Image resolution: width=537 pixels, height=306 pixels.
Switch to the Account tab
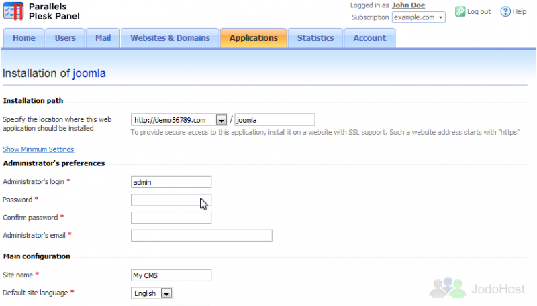(370, 38)
